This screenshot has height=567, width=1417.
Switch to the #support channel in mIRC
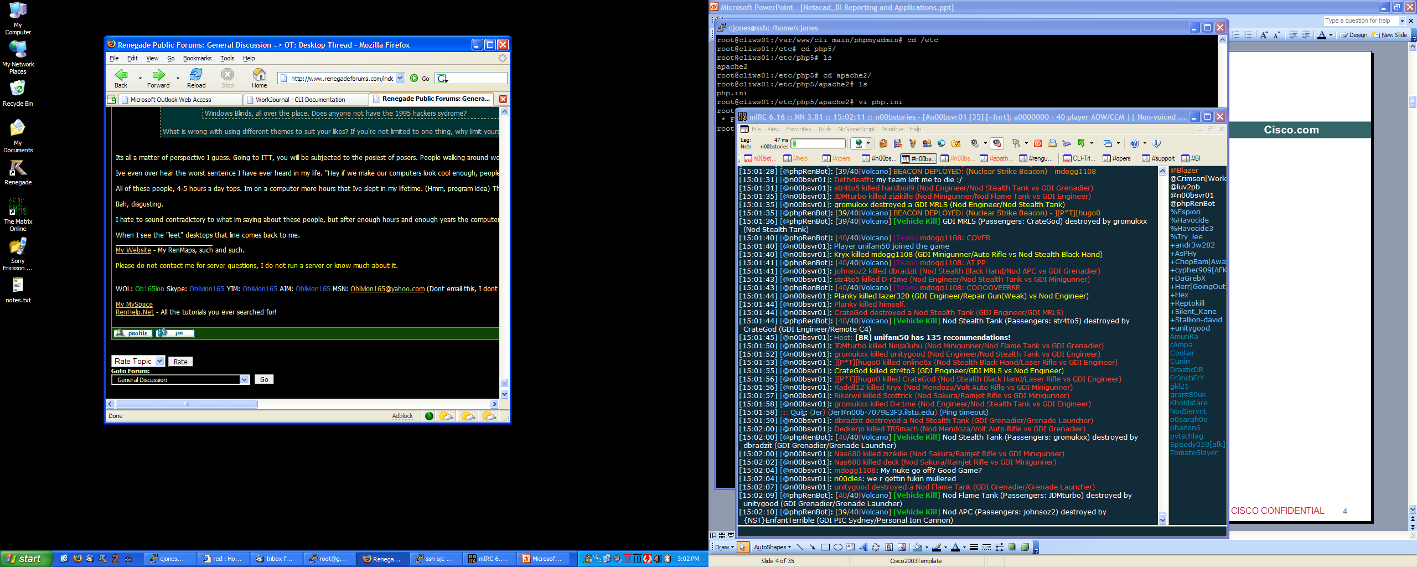click(1159, 158)
